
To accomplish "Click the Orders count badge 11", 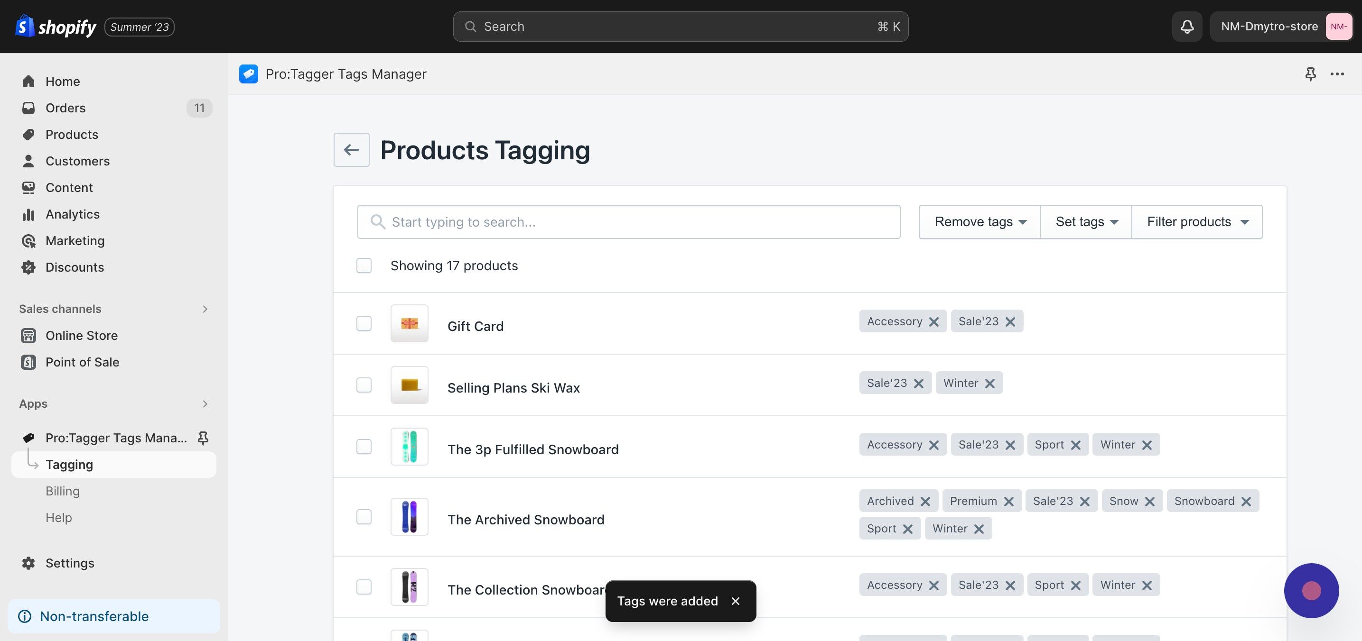I will coord(199,108).
